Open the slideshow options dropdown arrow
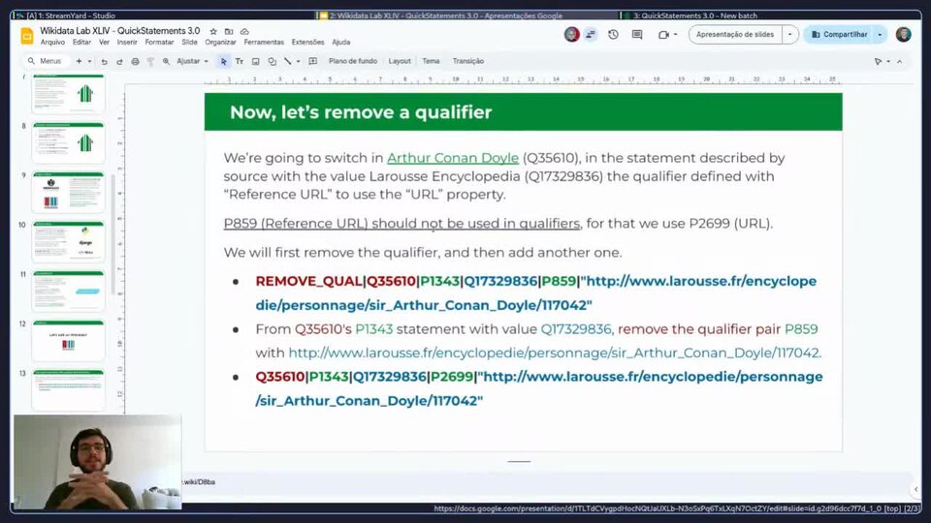The width and height of the screenshot is (931, 523). point(789,35)
